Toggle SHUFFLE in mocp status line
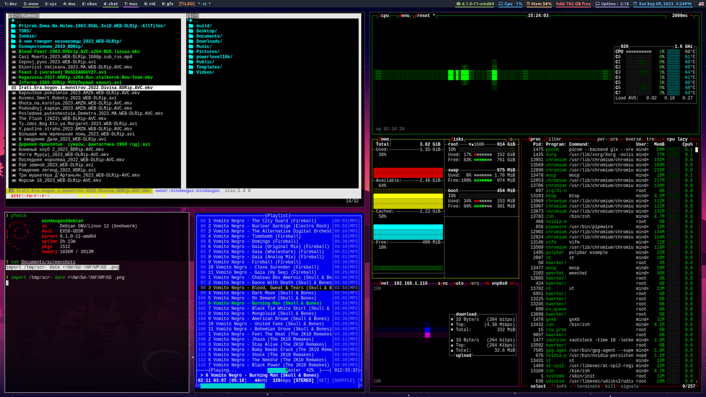The width and height of the screenshot is (706, 397). tap(344, 380)
